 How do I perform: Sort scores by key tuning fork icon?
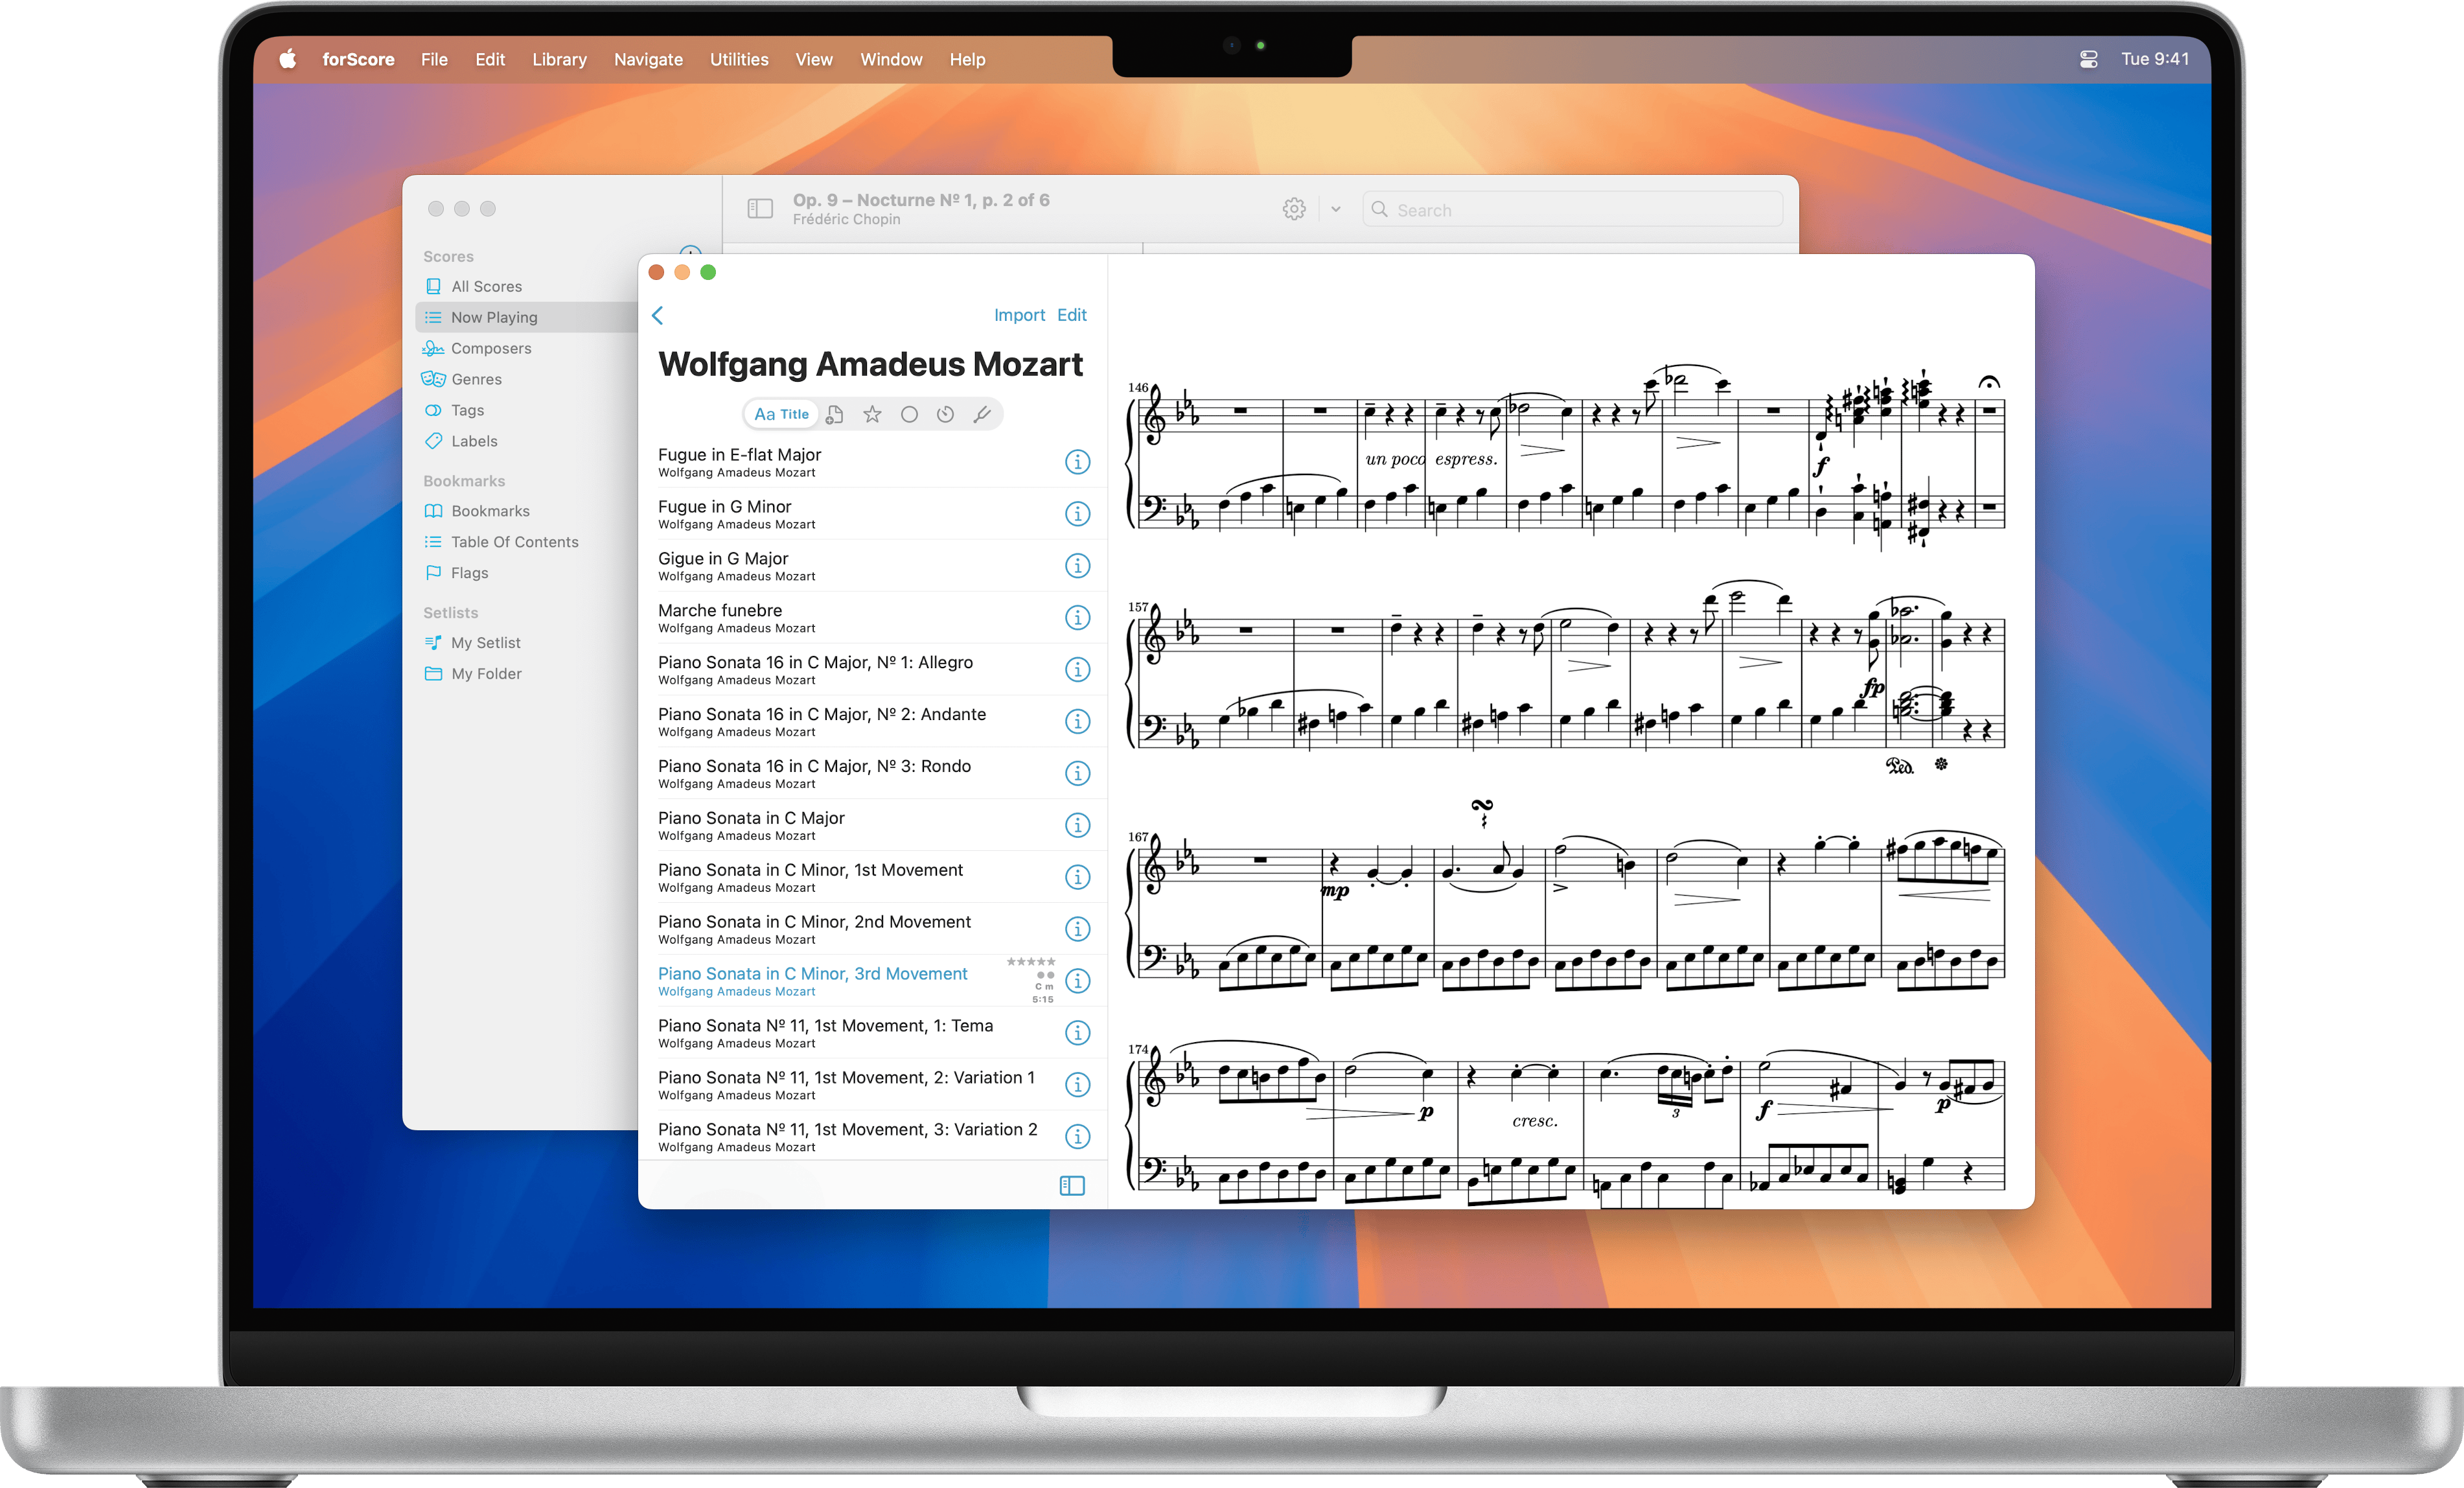click(x=982, y=414)
